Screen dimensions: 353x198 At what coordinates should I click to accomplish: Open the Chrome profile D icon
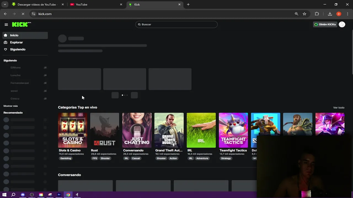[339, 14]
